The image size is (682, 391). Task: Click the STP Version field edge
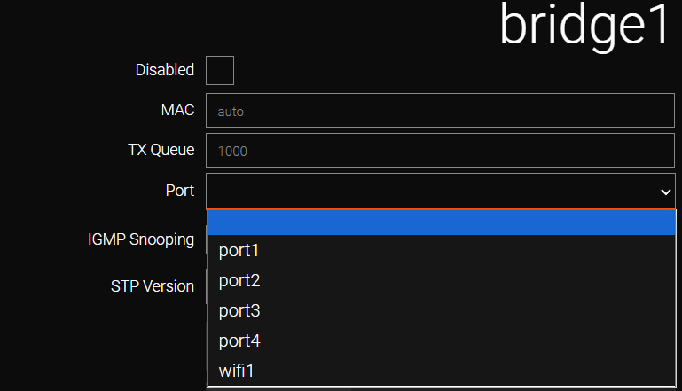point(206,286)
